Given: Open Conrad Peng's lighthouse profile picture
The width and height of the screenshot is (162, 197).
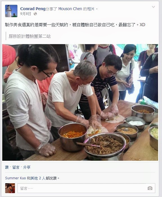Looking at the screenshot, I should [11, 11].
